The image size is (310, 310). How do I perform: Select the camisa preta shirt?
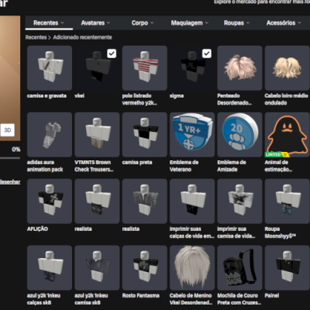(x=144, y=135)
